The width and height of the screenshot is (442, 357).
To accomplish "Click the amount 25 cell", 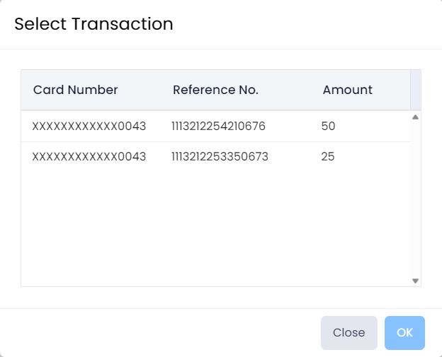I will click(328, 156).
